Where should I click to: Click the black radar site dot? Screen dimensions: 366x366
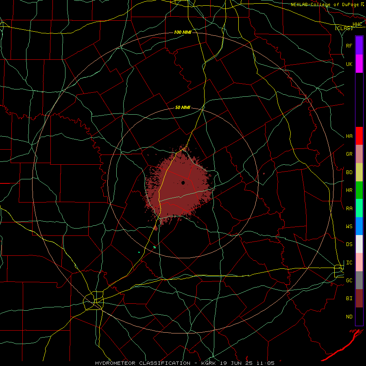click(x=183, y=183)
